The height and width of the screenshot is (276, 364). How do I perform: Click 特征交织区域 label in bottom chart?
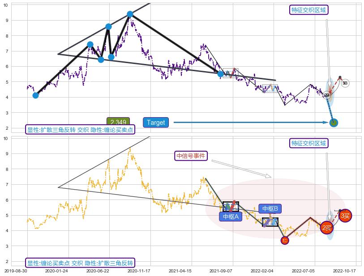point(309,143)
